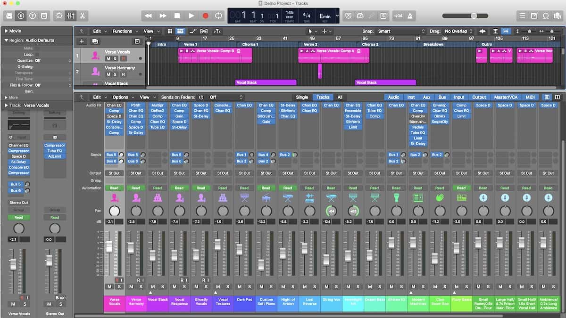Toggle the Inspector button in control bar
Image resolution: width=566 pixels, height=318 pixels.
pyautogui.click(x=21, y=16)
